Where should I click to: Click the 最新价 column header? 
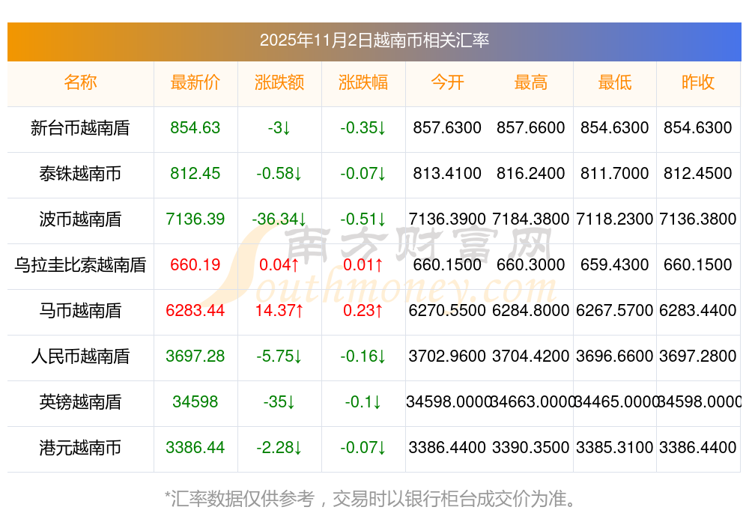tap(195, 82)
